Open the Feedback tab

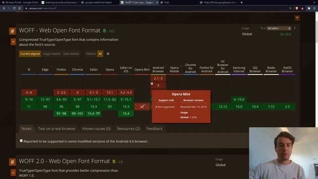(x=155, y=129)
